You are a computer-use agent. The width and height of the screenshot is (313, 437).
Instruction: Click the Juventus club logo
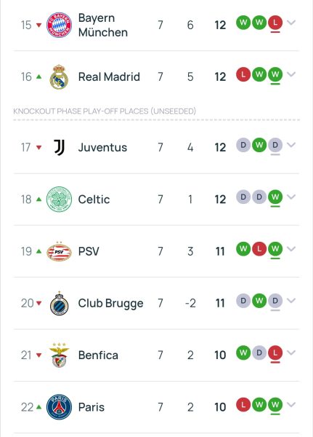tap(60, 147)
